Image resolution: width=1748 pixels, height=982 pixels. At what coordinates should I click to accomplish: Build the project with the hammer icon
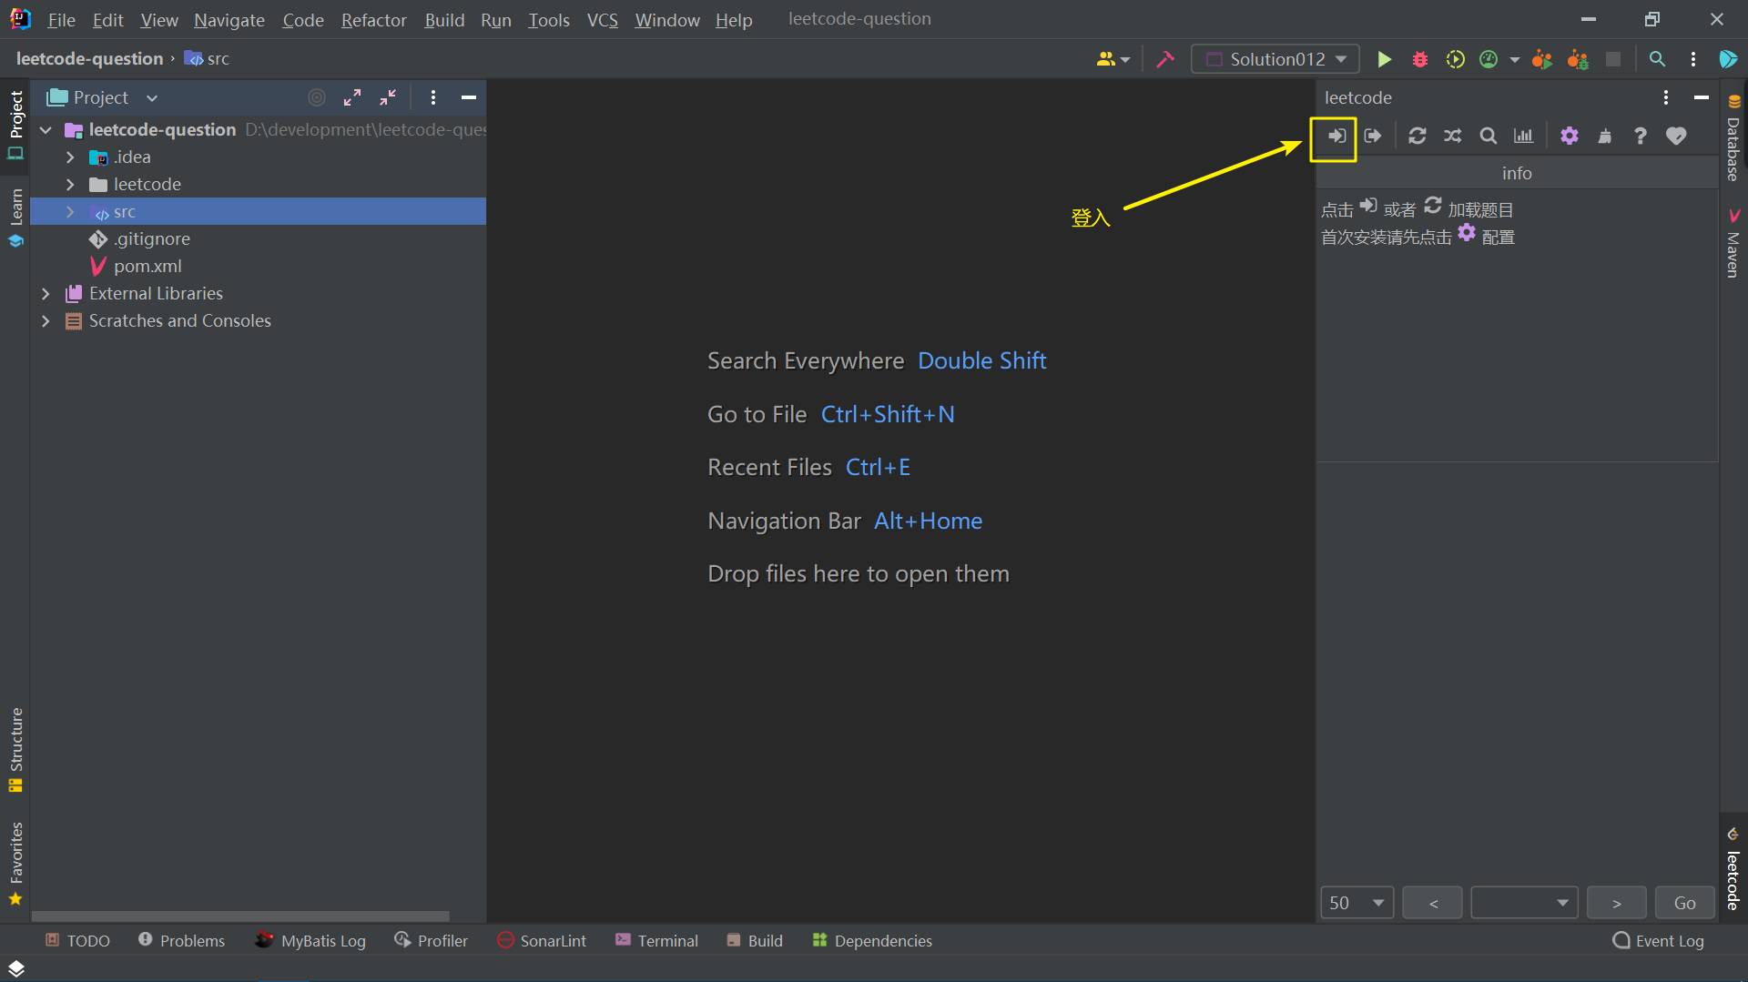[x=1165, y=59]
